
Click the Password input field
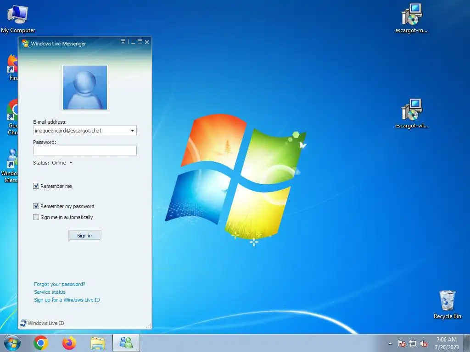click(85, 150)
